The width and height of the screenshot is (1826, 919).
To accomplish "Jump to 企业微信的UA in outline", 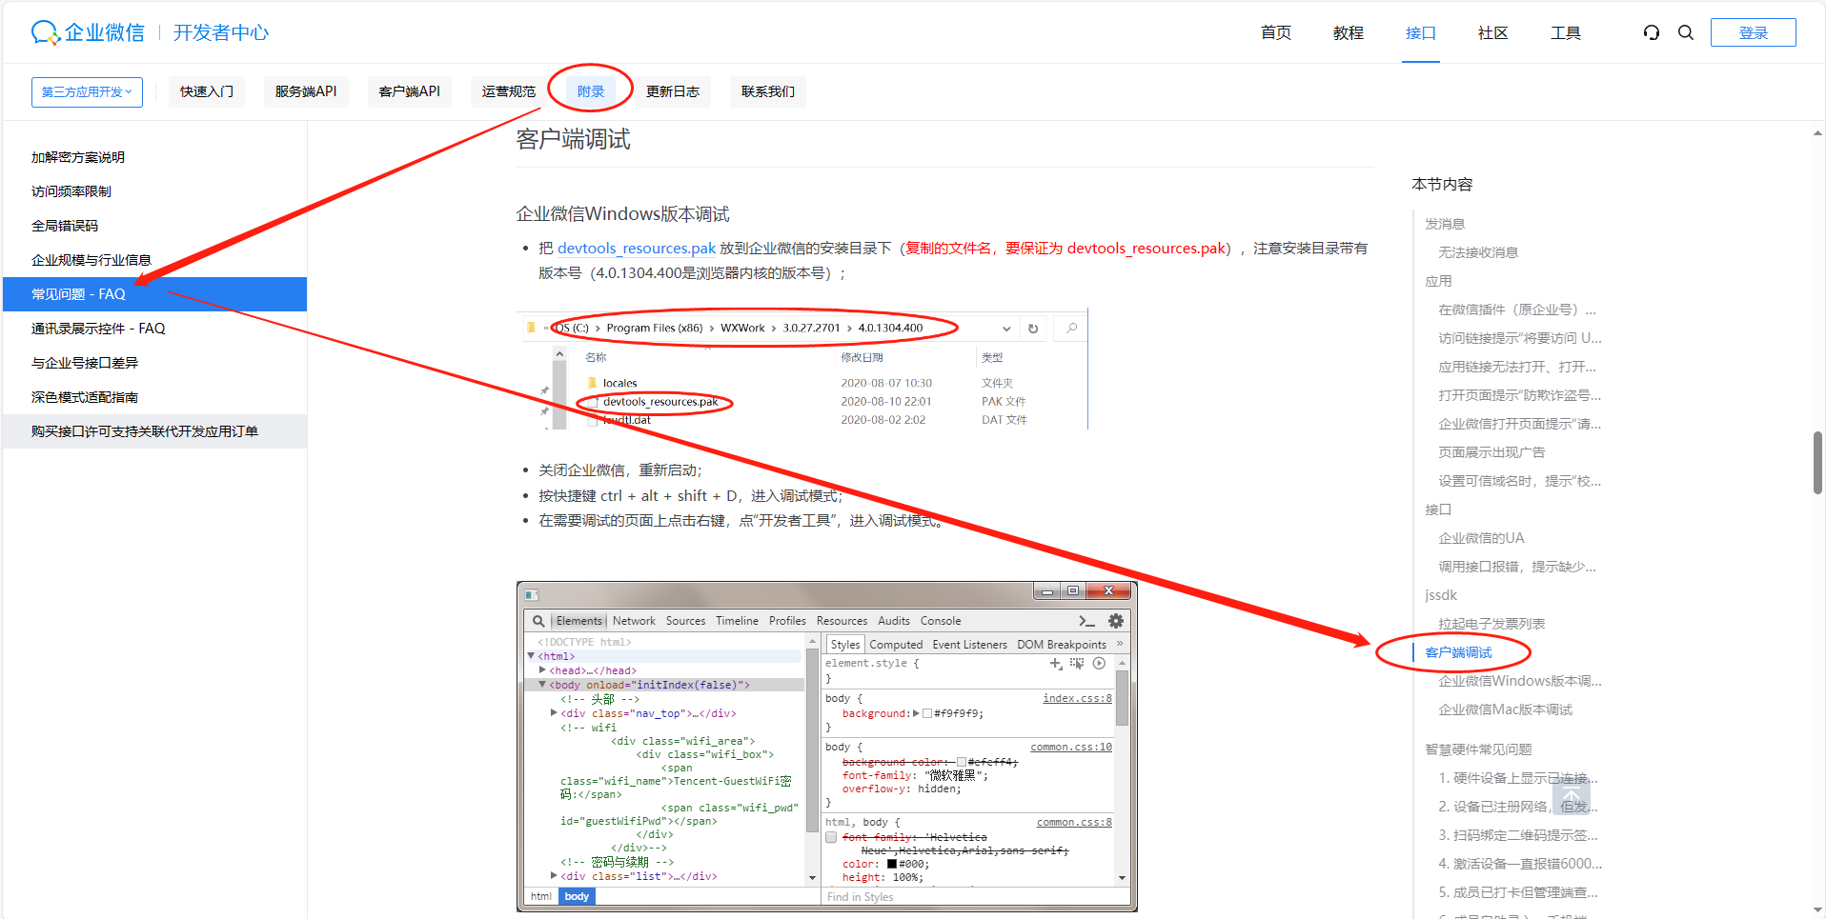I will [x=1481, y=538].
